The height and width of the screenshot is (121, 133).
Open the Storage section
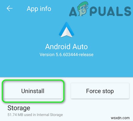coord(35,111)
